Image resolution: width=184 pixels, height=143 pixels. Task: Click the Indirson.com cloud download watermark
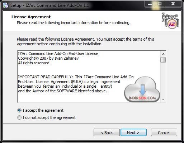(142, 89)
